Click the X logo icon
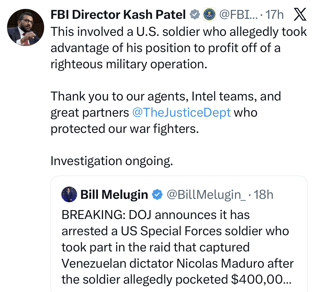Image resolution: width=315 pixels, height=292 pixels. click(300, 14)
